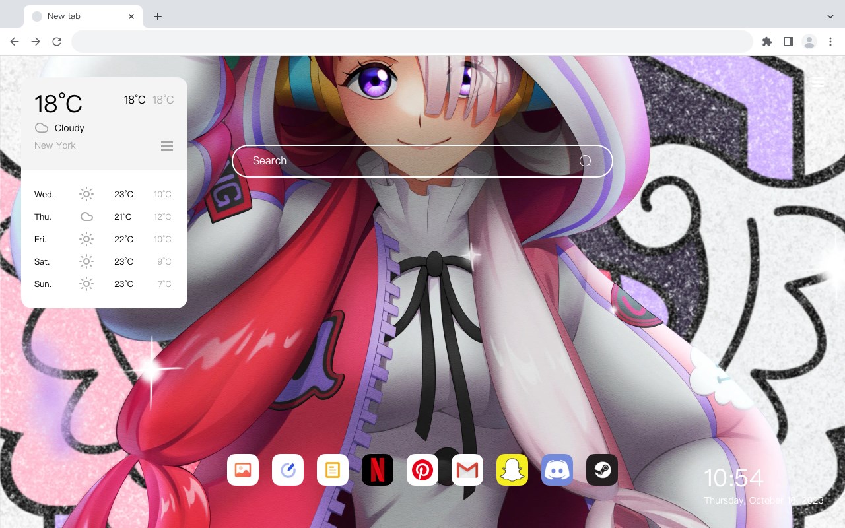Open the weather widget hamburger menu
Screen dimensions: 845x528
(167, 146)
